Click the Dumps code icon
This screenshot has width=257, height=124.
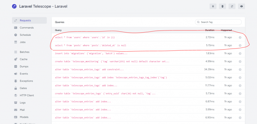pos(16,66)
